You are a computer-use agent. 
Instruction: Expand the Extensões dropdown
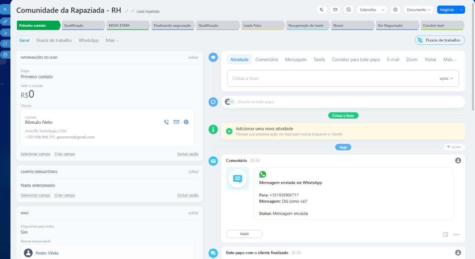(383, 10)
